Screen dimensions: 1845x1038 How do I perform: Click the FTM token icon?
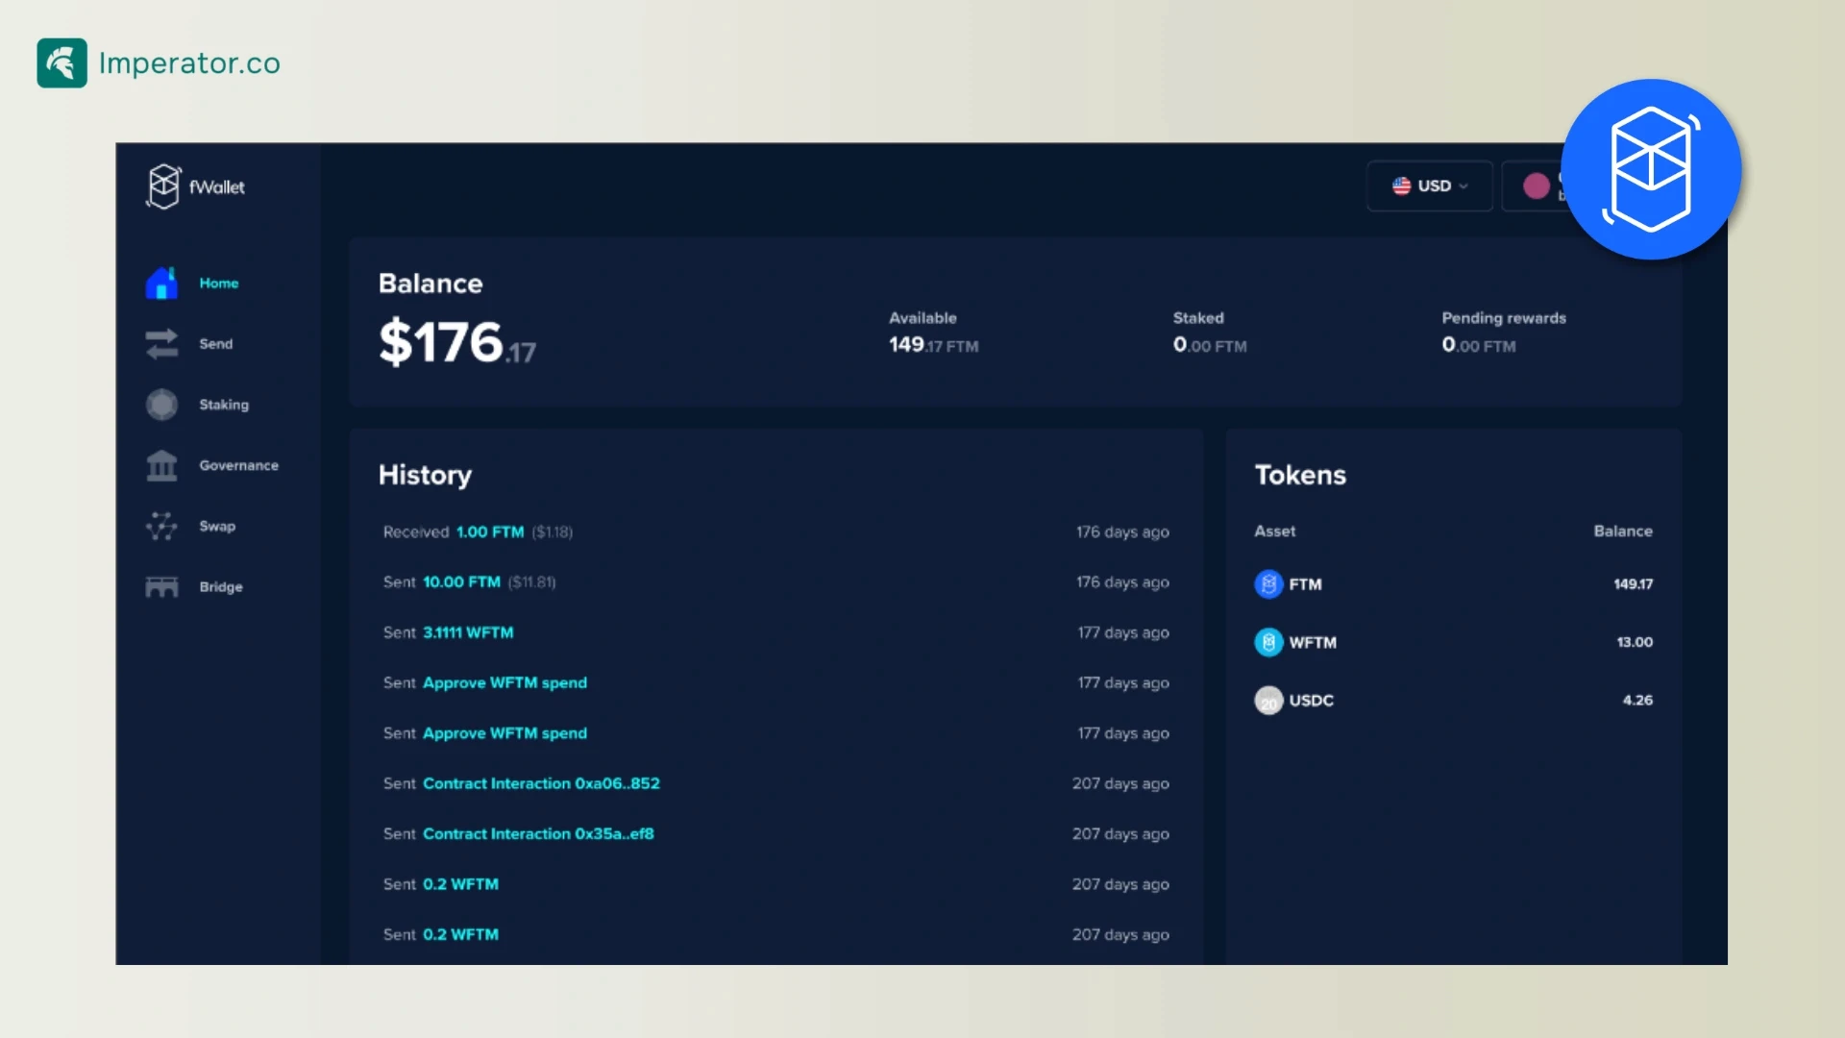[x=1268, y=583]
